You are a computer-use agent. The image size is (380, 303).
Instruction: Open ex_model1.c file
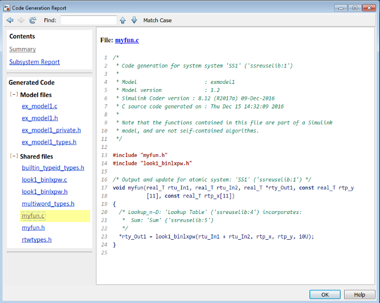(39, 106)
